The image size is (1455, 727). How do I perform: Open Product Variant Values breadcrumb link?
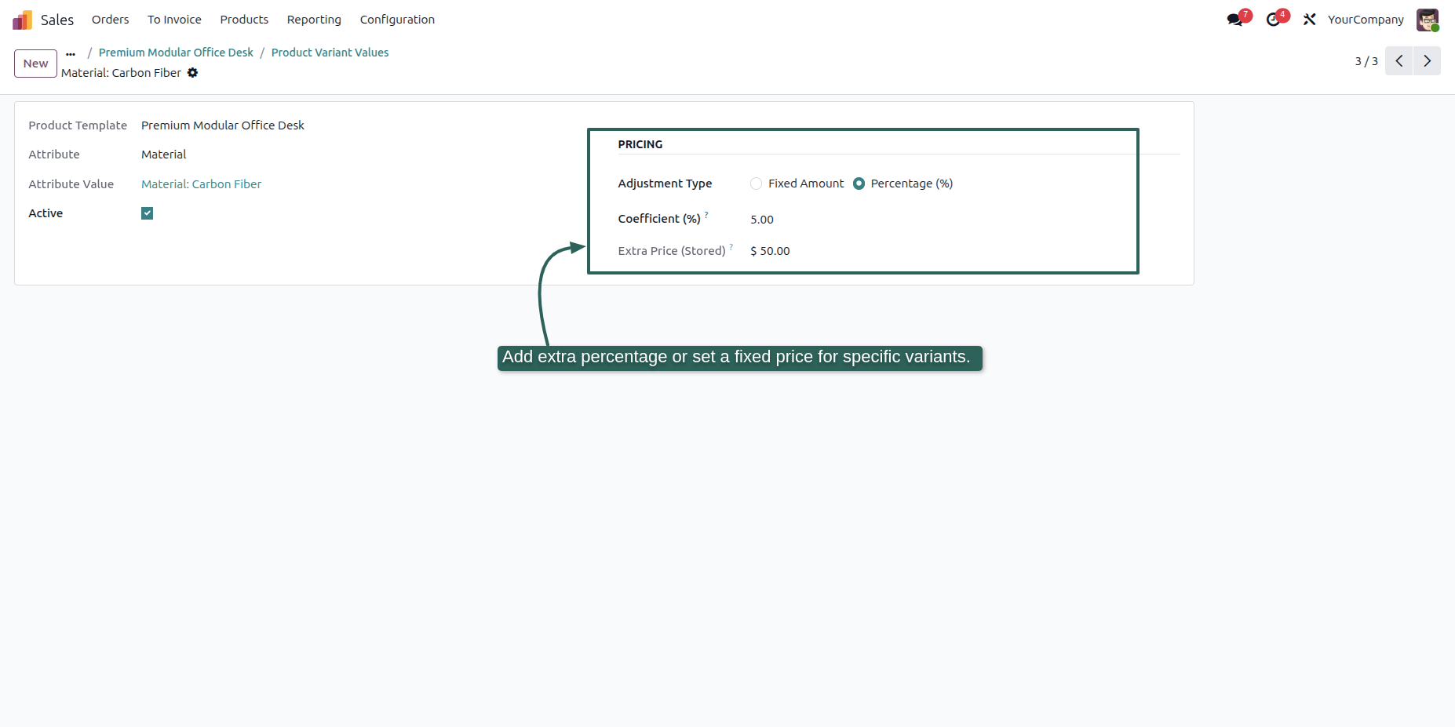pyautogui.click(x=330, y=53)
